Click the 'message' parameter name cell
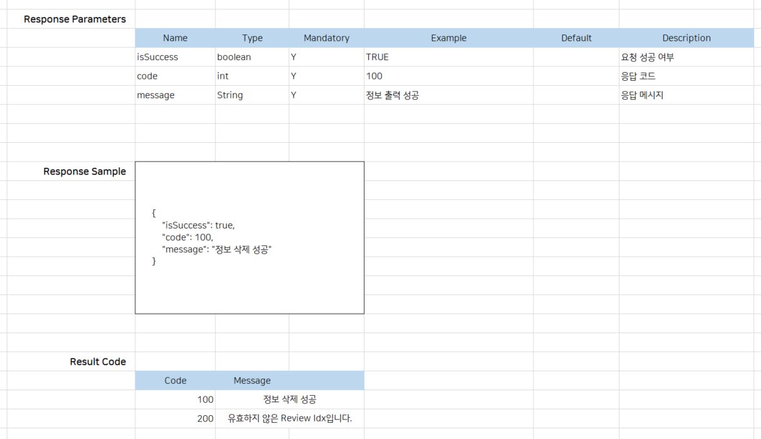Viewport: 761px width, 439px height. pos(156,95)
